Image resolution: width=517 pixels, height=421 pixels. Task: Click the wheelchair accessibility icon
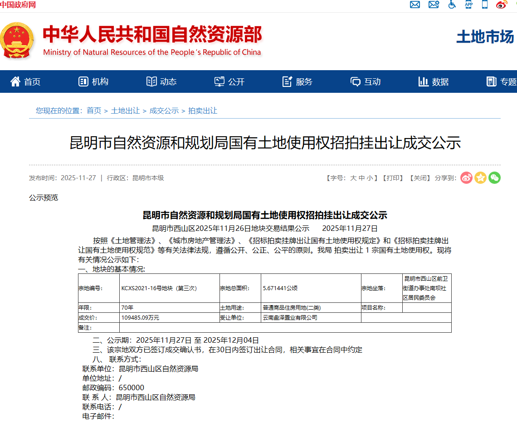click(452, 5)
